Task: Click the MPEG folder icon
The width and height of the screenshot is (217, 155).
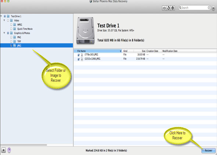Action: coord(15,25)
